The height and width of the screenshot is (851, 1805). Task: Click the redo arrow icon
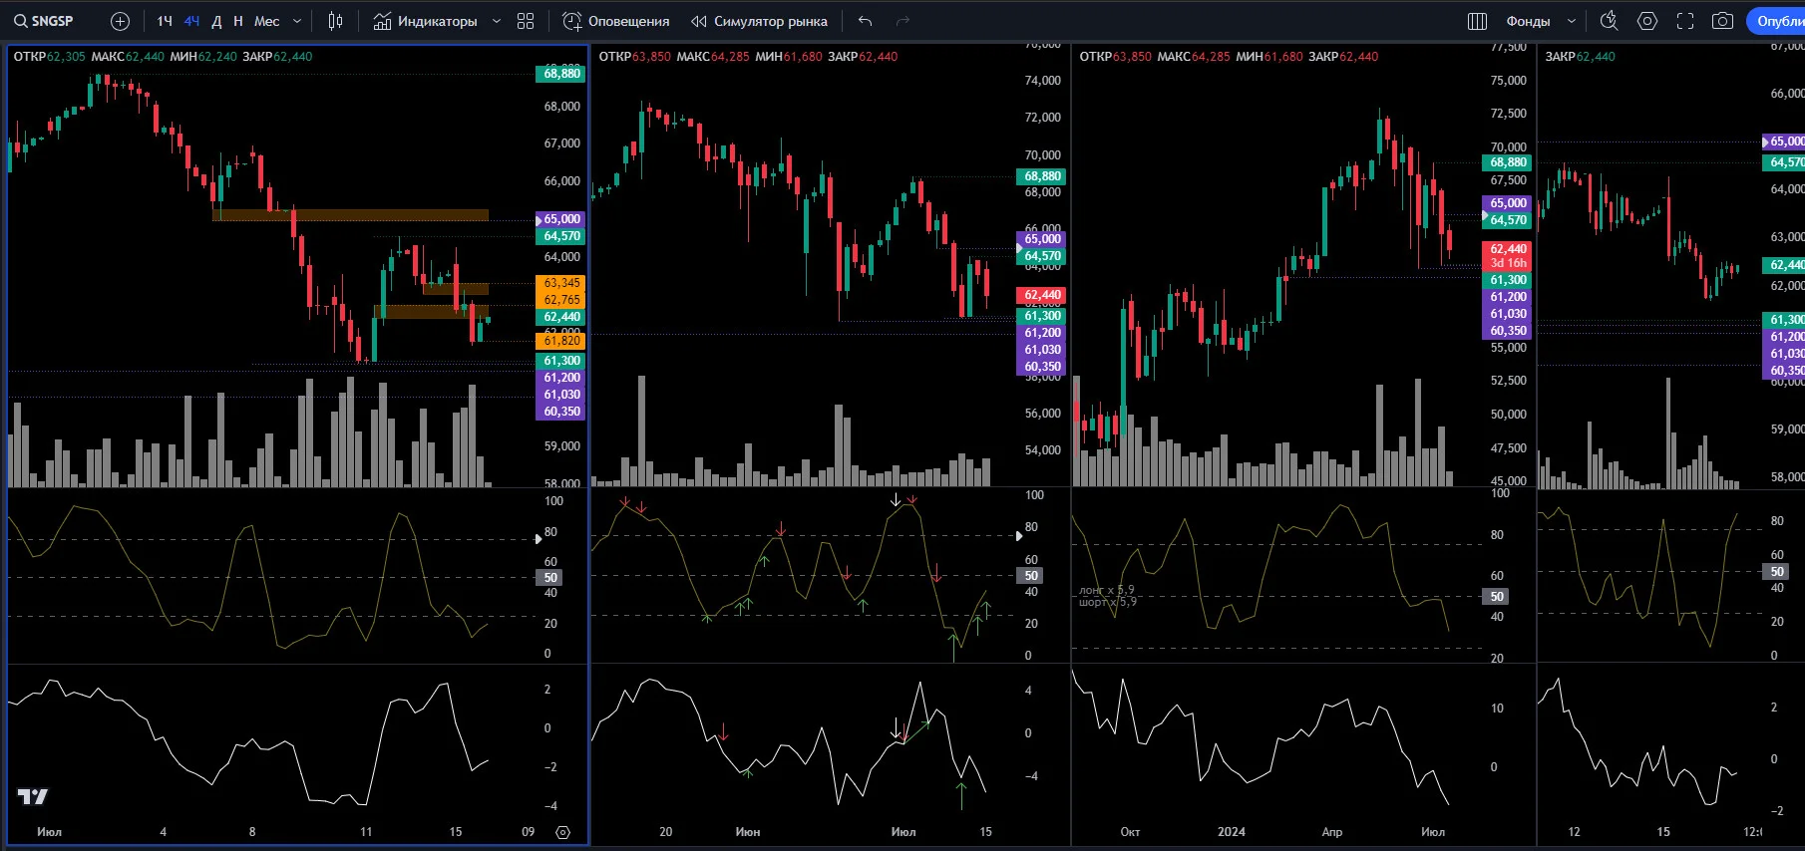[x=902, y=21]
